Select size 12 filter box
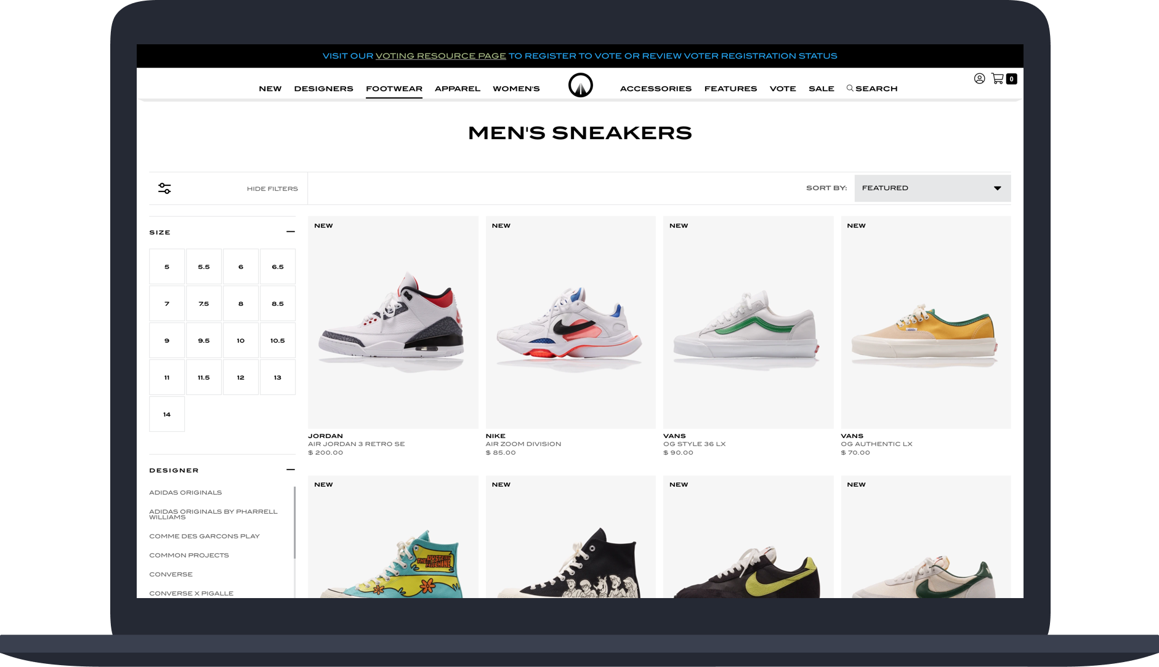Viewport: 1159px width, 667px height. (x=241, y=377)
